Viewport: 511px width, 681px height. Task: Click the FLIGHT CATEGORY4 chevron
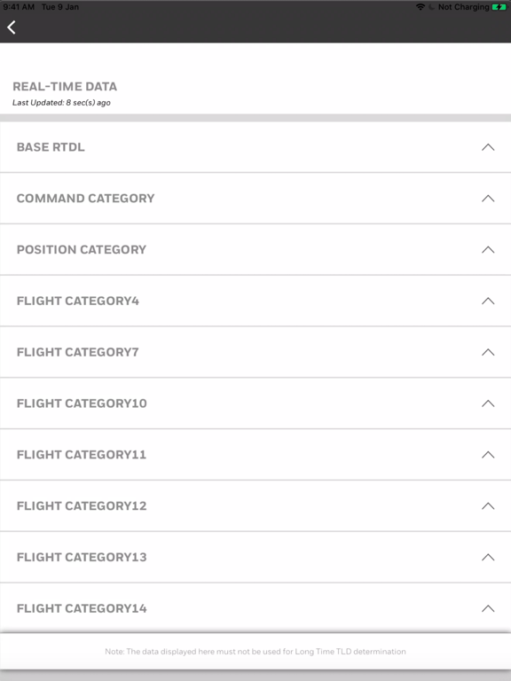click(x=488, y=301)
